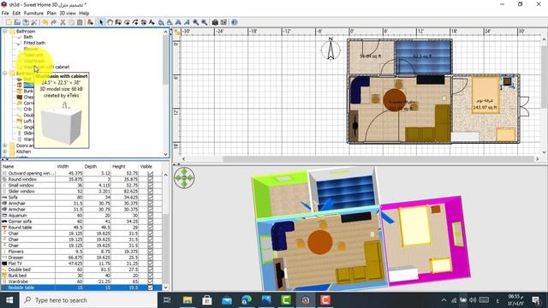Sort furniture list by Name header
This screenshot has height=308, width=548.
[28, 167]
